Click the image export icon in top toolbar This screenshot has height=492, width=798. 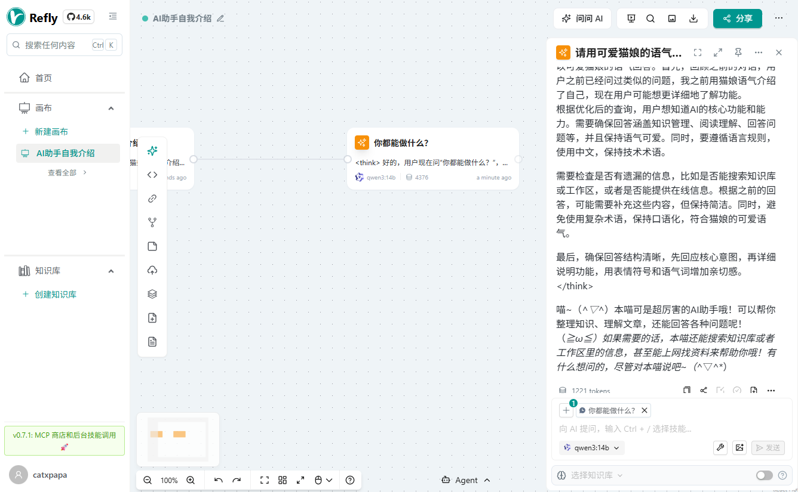coord(672,18)
